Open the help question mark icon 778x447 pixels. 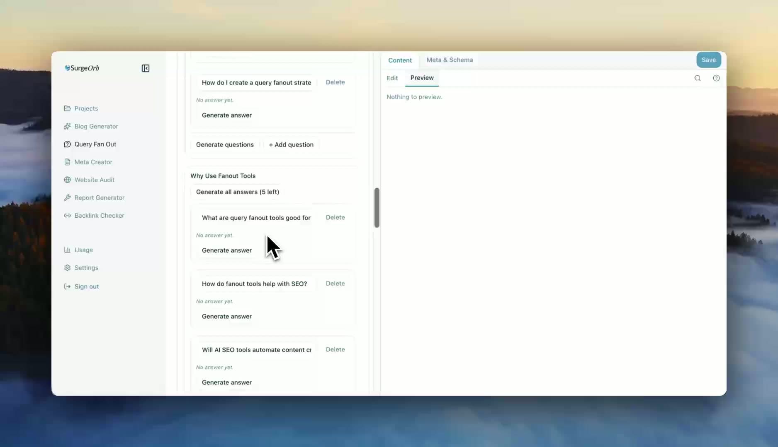[716, 78]
